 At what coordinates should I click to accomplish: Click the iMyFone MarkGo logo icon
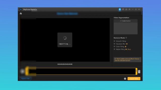[21, 9]
